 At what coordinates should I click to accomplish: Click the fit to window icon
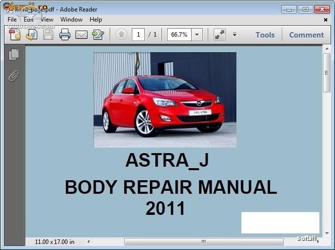pyautogui.click(x=220, y=35)
